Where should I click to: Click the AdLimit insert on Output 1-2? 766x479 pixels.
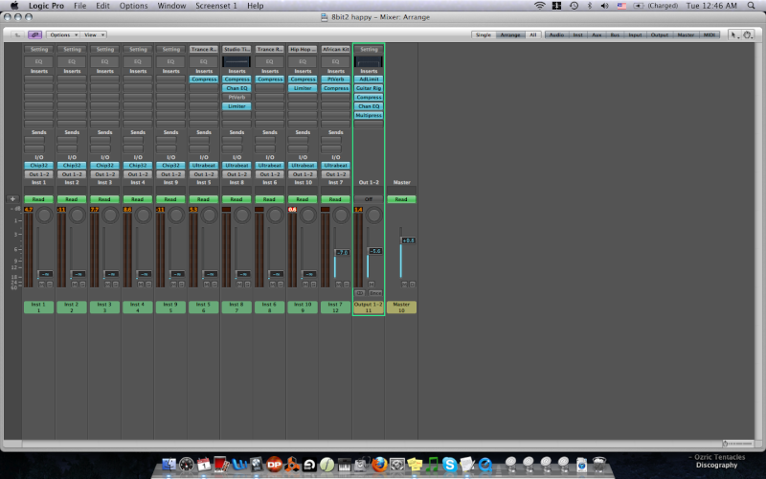369,80
